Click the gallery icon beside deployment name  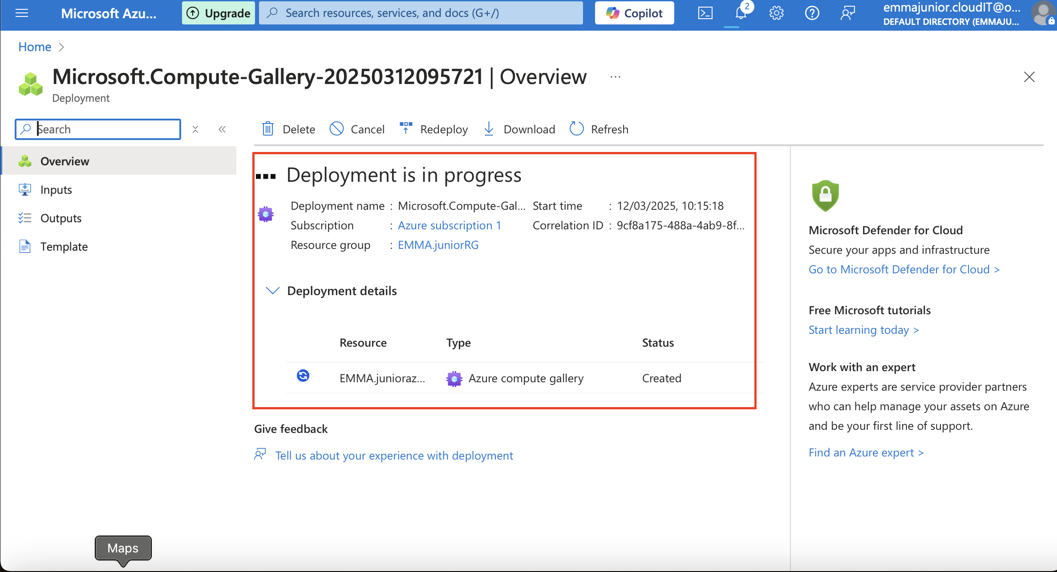[266, 214]
